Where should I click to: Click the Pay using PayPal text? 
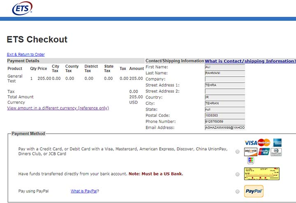(x=33, y=191)
